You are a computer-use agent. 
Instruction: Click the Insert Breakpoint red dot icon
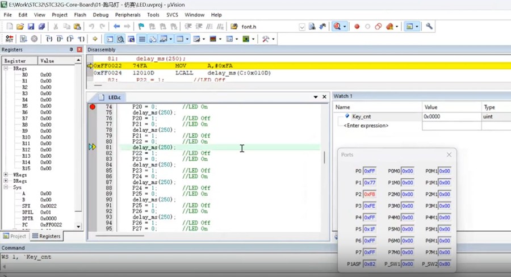[357, 27]
